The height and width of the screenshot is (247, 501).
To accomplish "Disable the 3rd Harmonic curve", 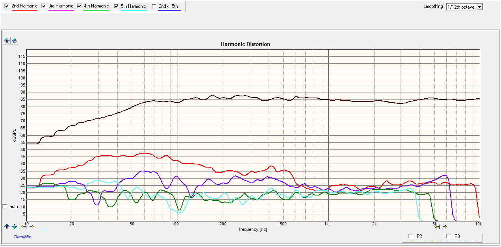I will [43, 6].
